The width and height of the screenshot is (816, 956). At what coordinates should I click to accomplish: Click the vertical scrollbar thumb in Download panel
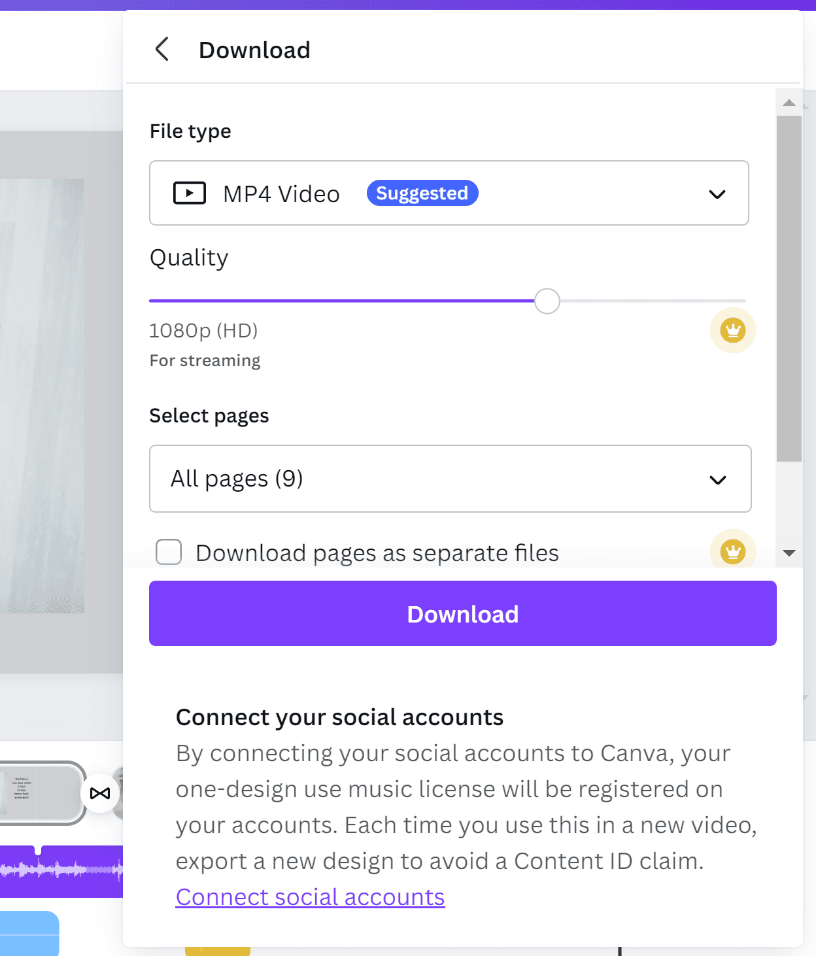click(789, 288)
